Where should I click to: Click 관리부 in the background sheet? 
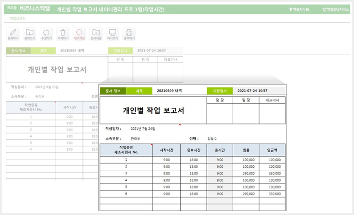(40, 96)
